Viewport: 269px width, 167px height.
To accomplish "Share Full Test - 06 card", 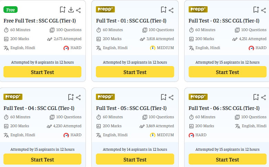I will [263, 98].
